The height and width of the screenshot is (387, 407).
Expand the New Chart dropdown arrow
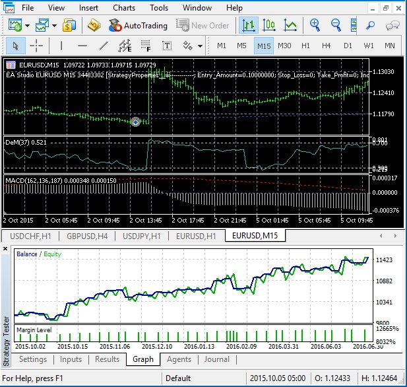pyautogui.click(x=27, y=26)
